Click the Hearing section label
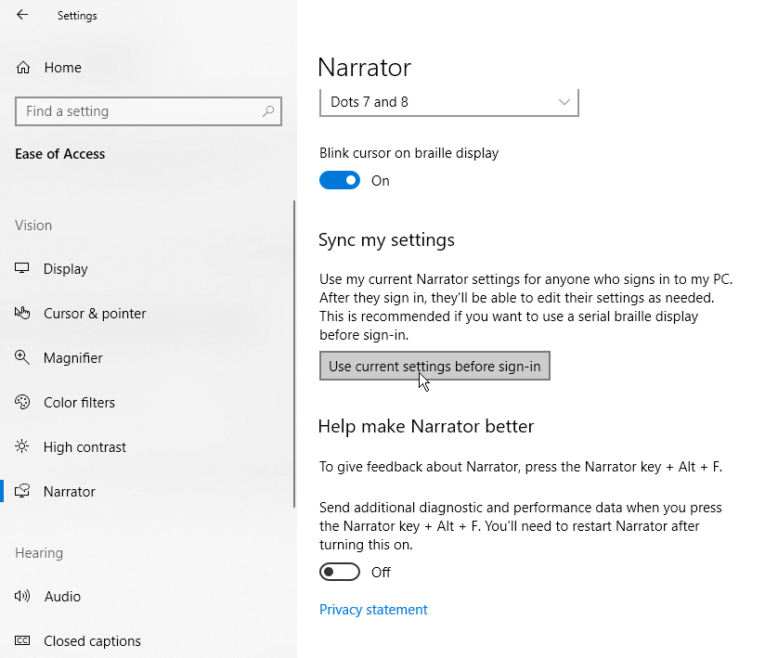Viewport: 778px width, 658px height. pyautogui.click(x=39, y=553)
